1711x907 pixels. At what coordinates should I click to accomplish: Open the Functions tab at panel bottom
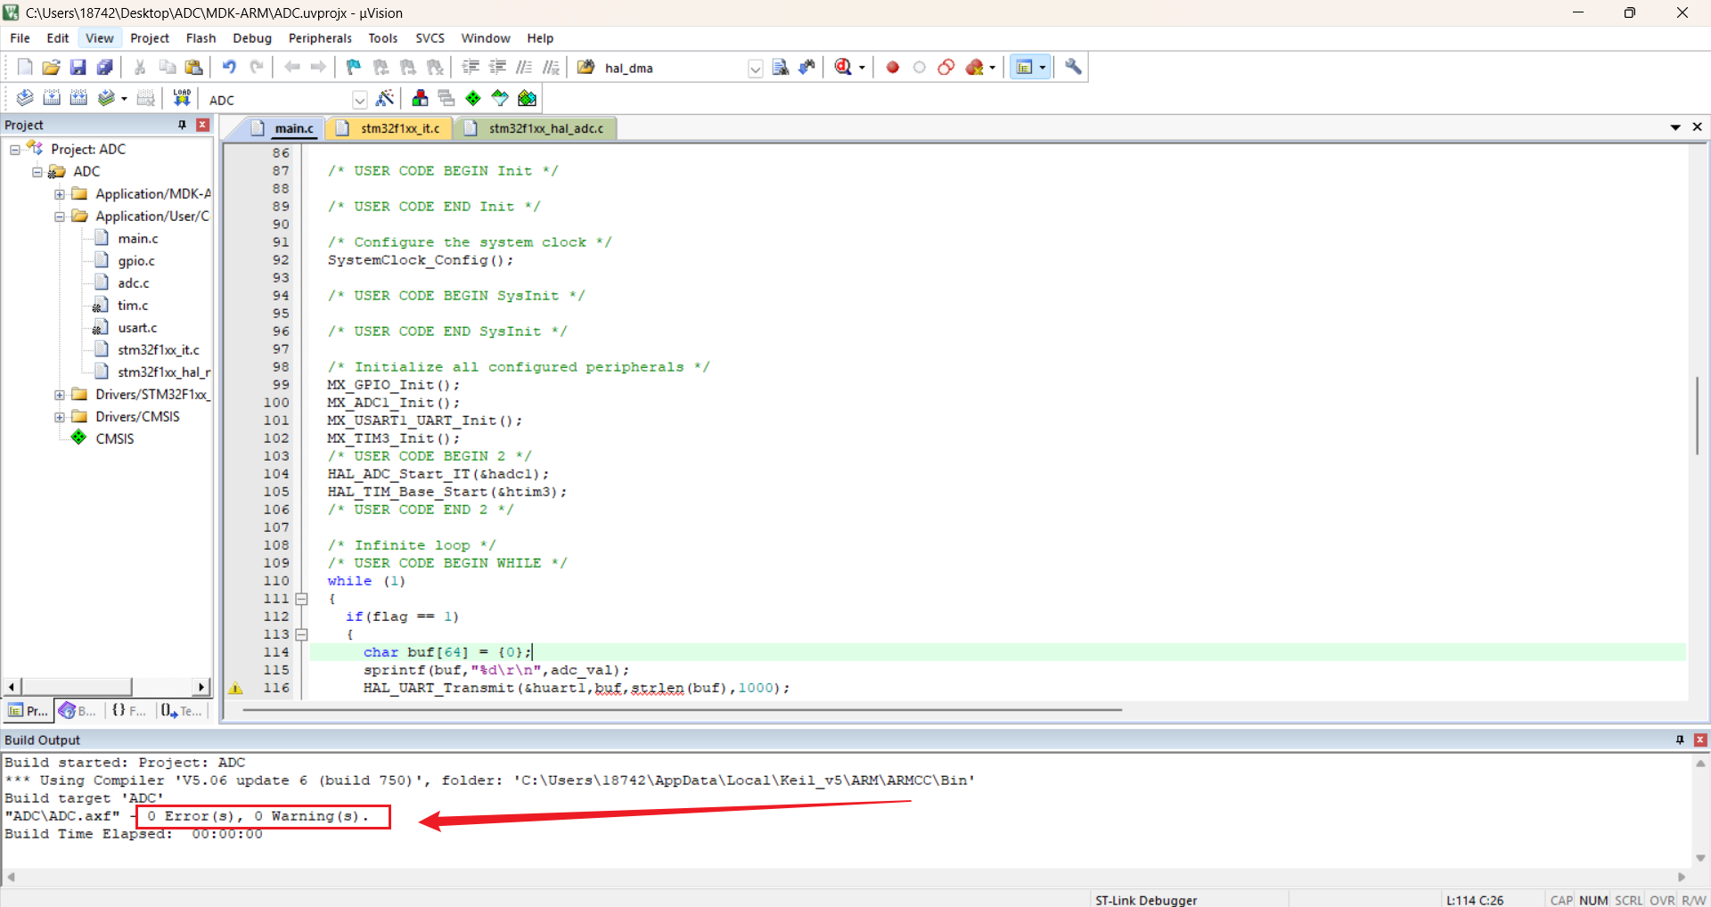click(129, 710)
